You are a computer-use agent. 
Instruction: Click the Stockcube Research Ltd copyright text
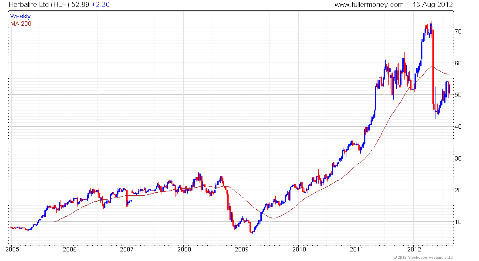[x=423, y=258]
